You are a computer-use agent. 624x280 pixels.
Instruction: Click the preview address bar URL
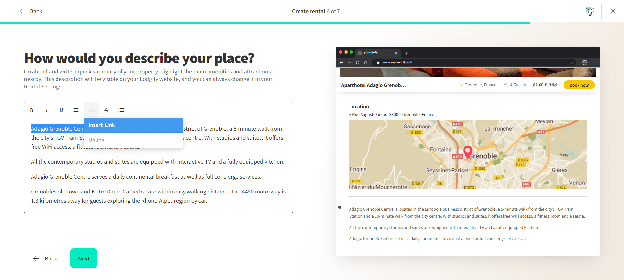point(397,62)
